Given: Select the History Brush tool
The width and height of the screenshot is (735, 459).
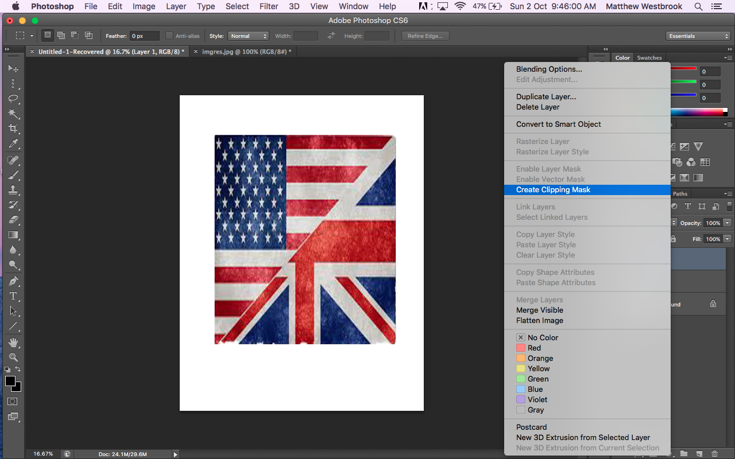Looking at the screenshot, I should (x=13, y=205).
